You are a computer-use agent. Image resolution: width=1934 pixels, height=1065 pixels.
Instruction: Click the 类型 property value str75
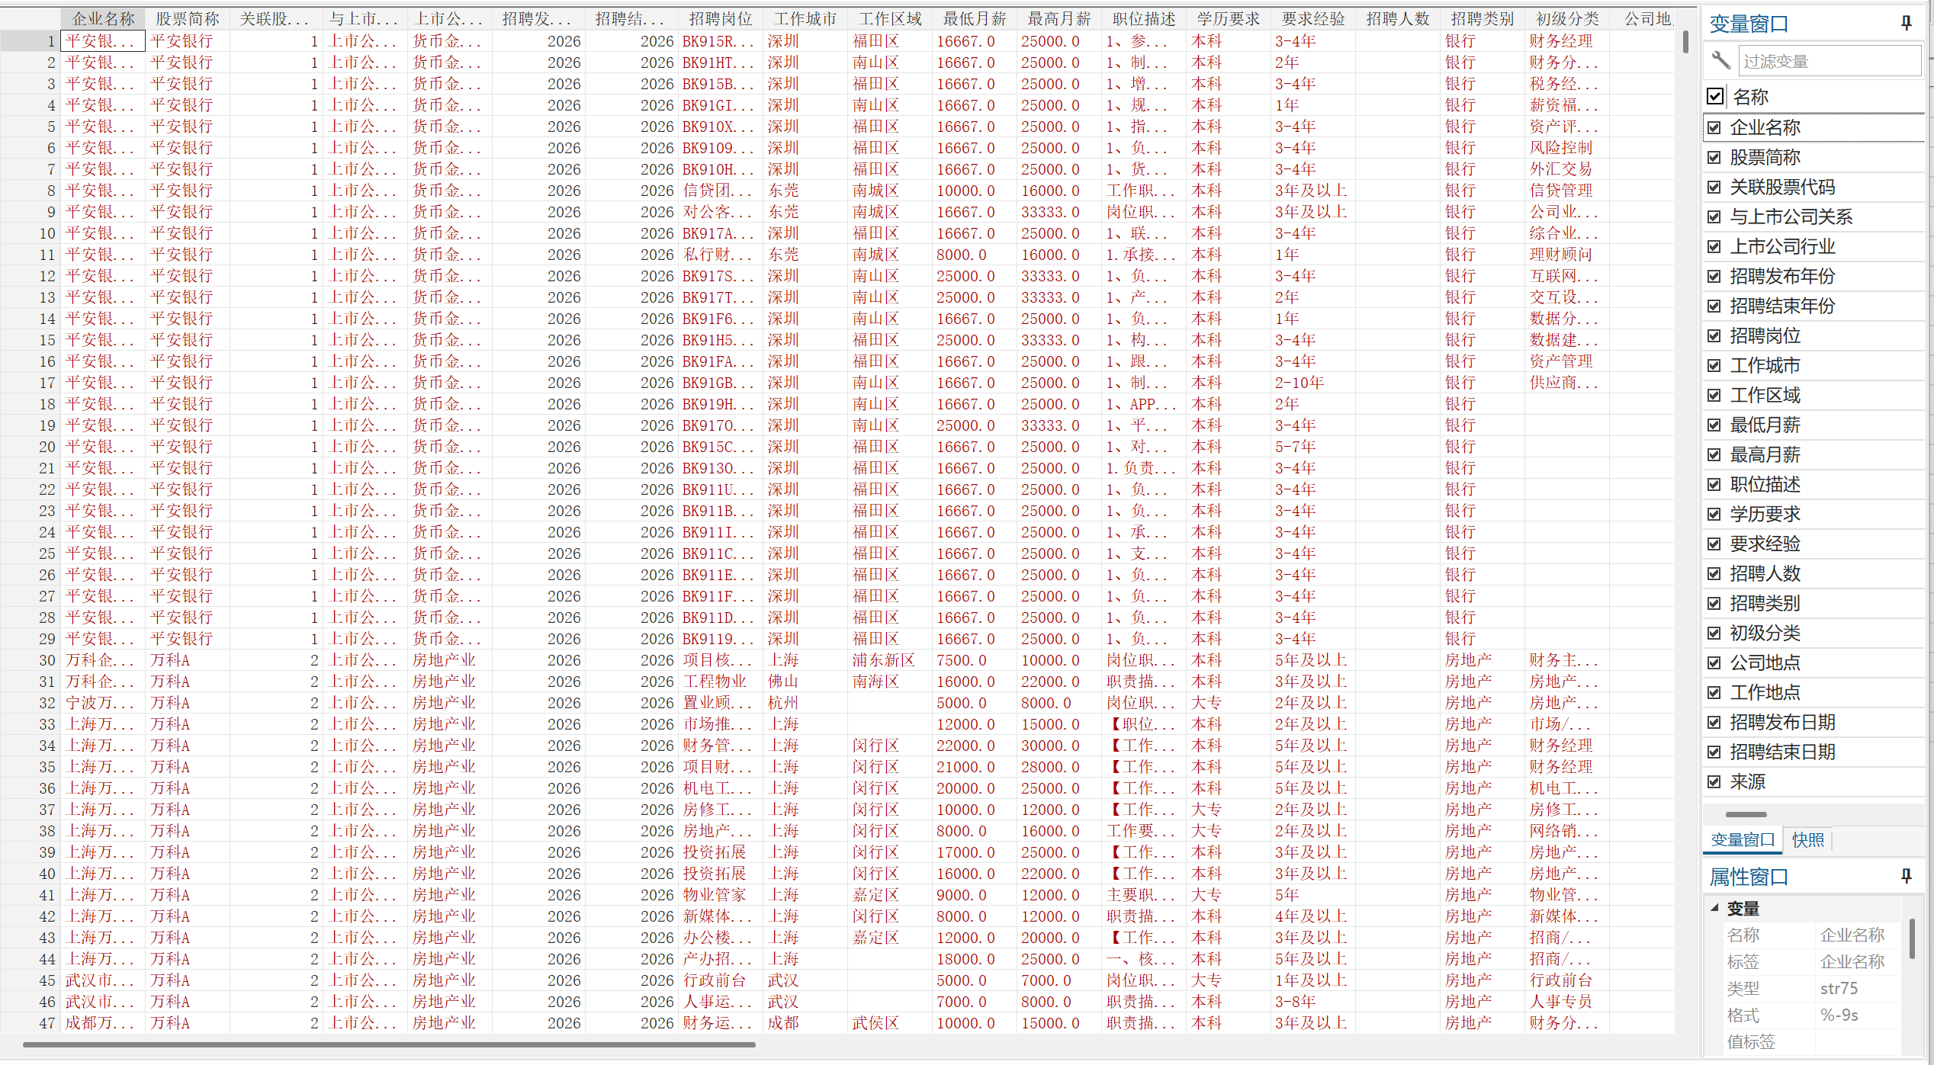pyautogui.click(x=1839, y=989)
